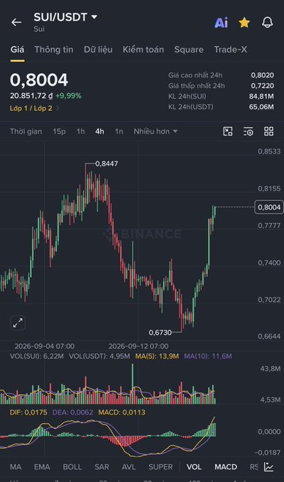The image size is (284, 482).
Task: Select the Thời gian chart interval
Action: pos(26,131)
